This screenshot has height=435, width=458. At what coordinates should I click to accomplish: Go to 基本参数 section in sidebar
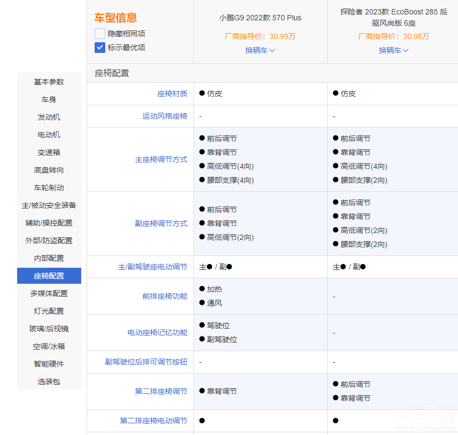point(49,82)
